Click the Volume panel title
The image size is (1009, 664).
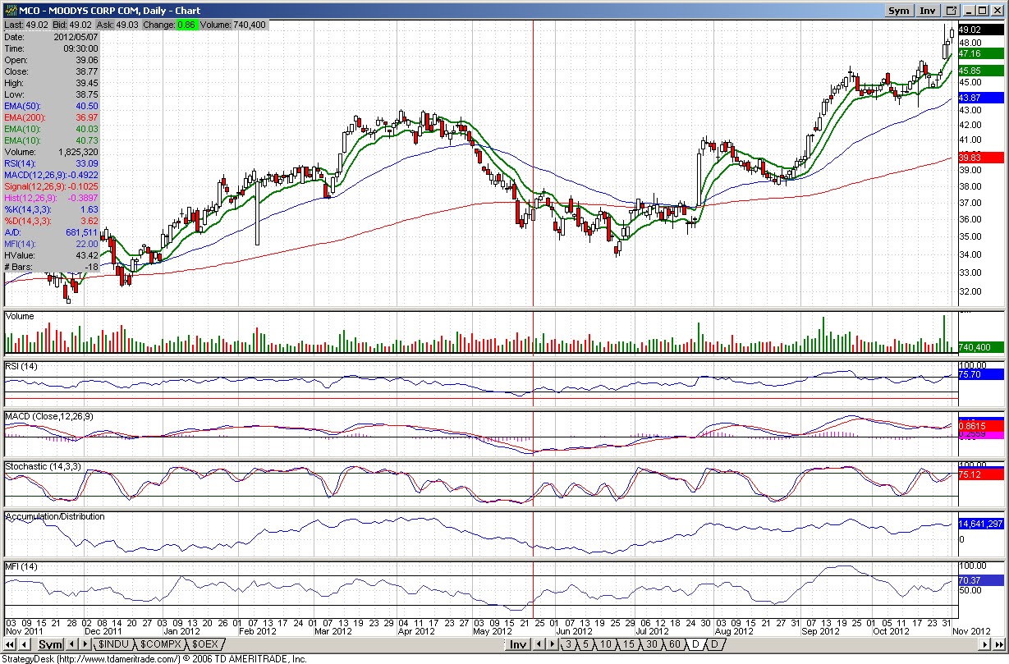20,315
